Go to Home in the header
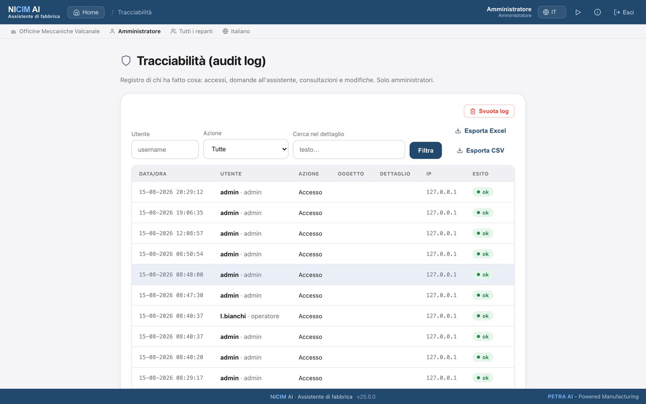 (x=86, y=12)
